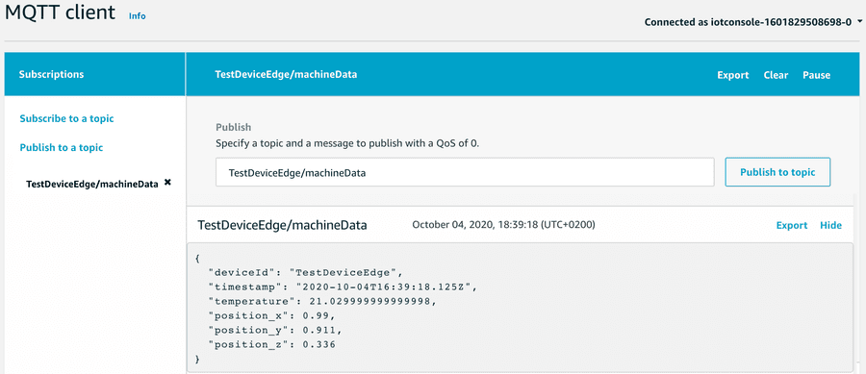Image resolution: width=866 pixels, height=374 pixels.
Task: Click the "position_x": 0.99 line
Action: pos(271,315)
